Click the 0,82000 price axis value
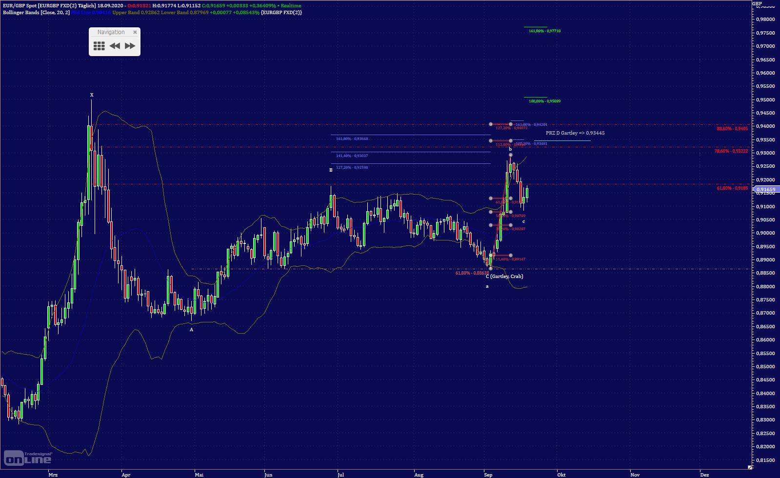The image size is (780, 478). coord(765,447)
